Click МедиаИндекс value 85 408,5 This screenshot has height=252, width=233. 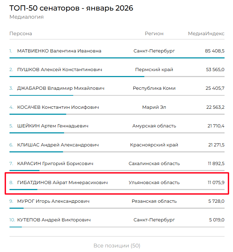(214, 51)
